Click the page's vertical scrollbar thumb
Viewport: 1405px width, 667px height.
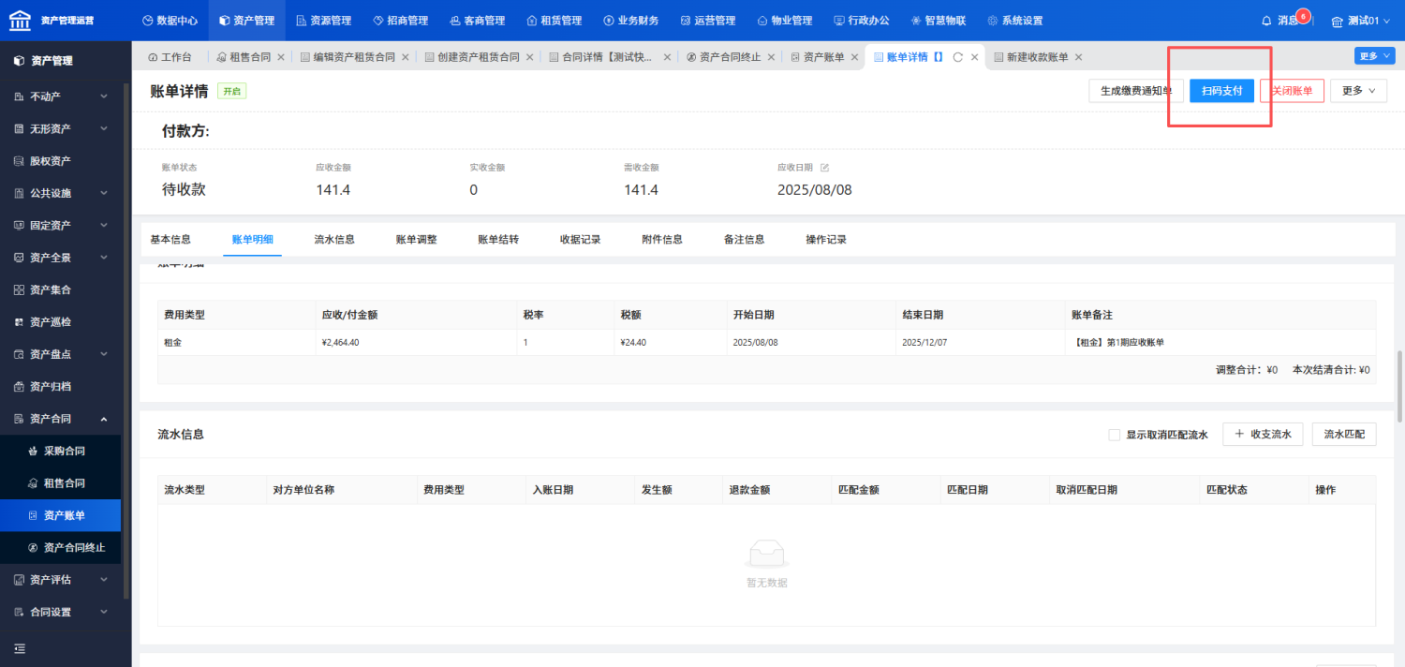point(1399,386)
